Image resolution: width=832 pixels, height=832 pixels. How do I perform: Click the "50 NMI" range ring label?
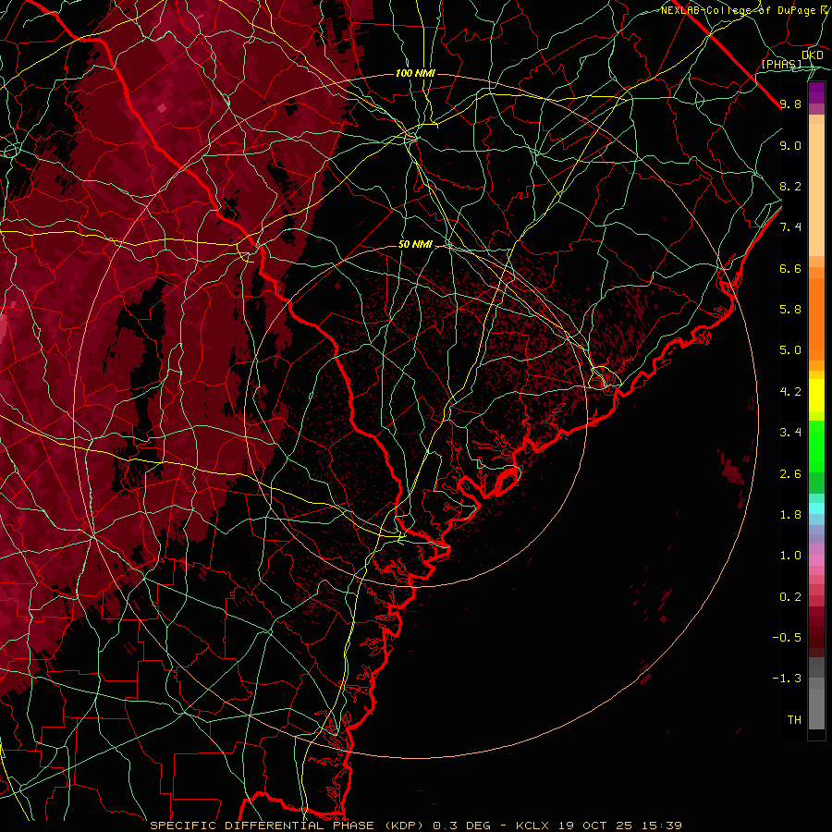pos(415,244)
